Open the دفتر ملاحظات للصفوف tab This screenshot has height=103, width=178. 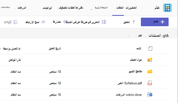point(71,7)
